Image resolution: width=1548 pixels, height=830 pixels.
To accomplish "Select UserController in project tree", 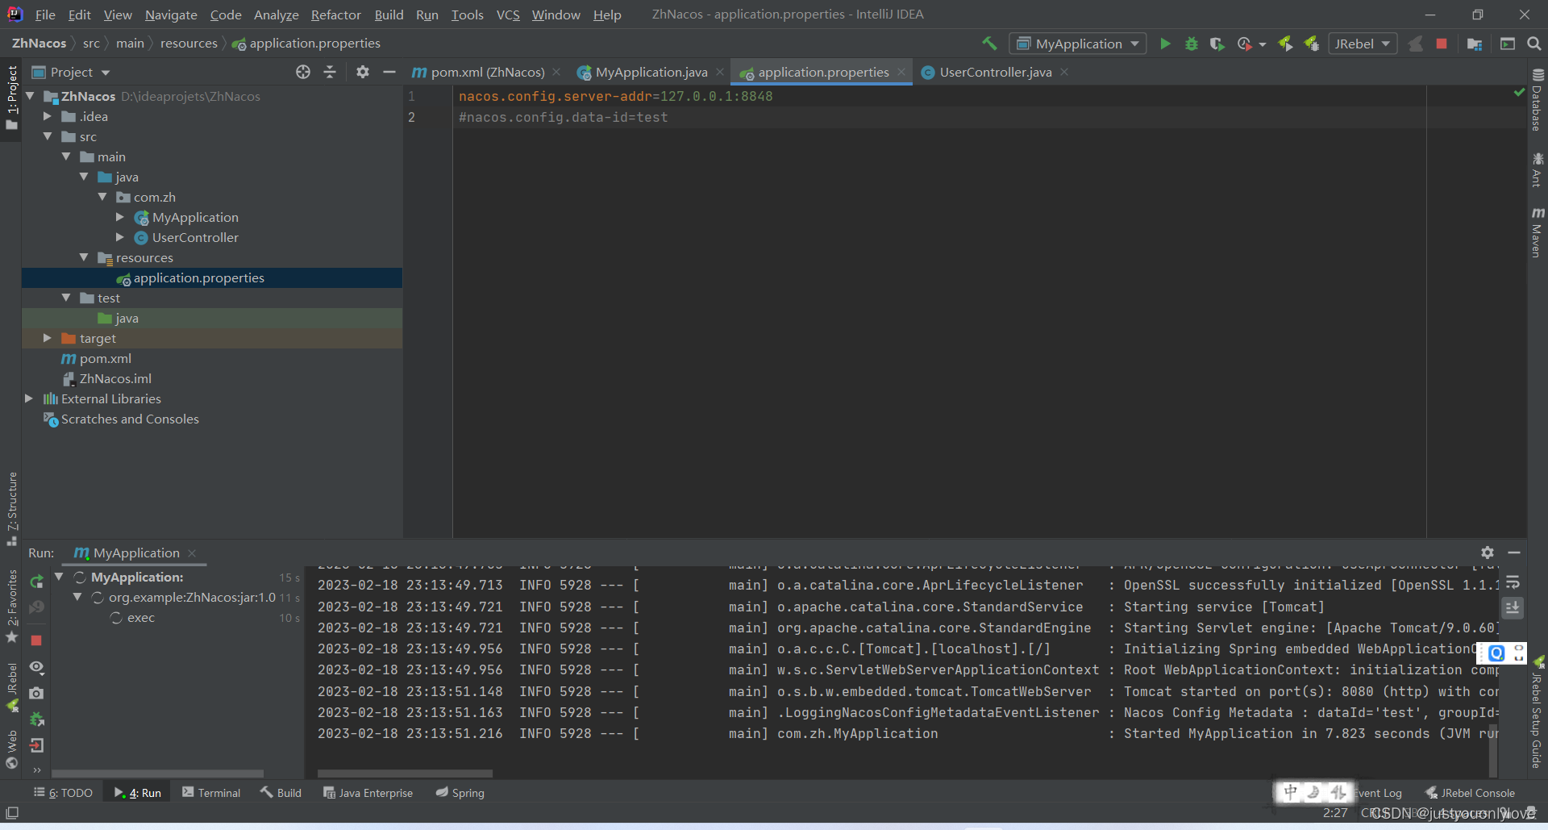I will point(195,237).
